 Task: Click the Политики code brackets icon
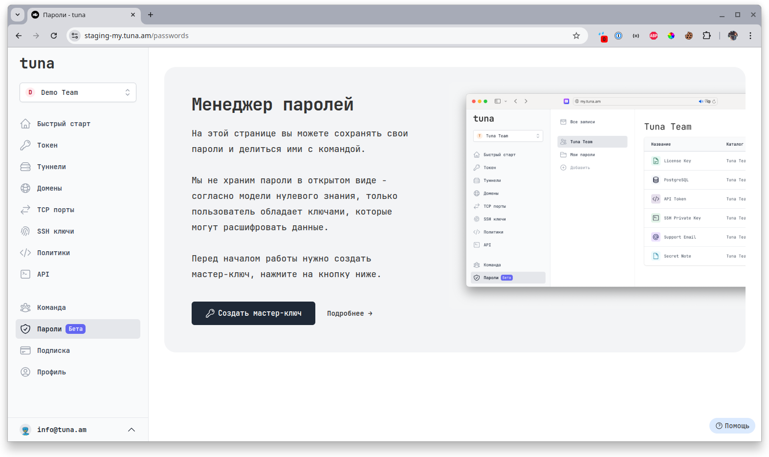pyautogui.click(x=25, y=253)
